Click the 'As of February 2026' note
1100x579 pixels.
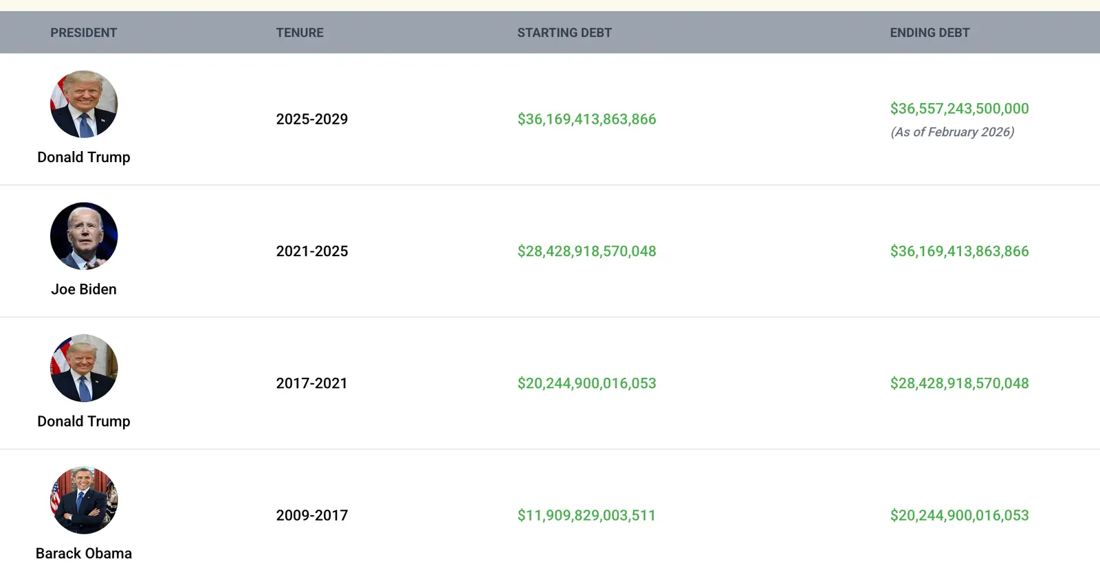952,132
